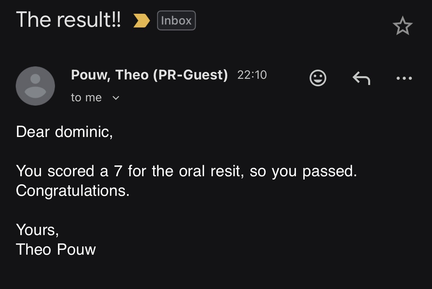Add an emoji reaction to the message

pos(318,78)
